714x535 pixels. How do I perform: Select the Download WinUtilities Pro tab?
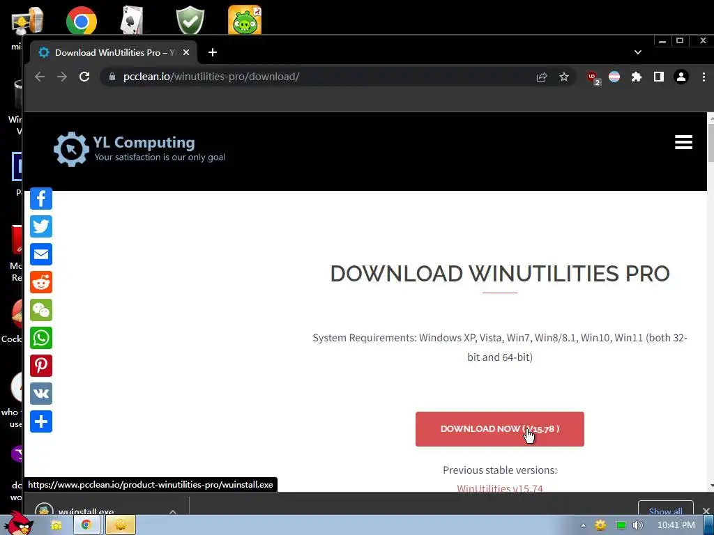click(114, 52)
